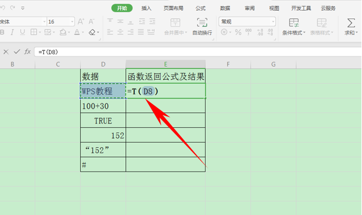
Task: Open the font size 16 dropdown
Action: [73, 22]
